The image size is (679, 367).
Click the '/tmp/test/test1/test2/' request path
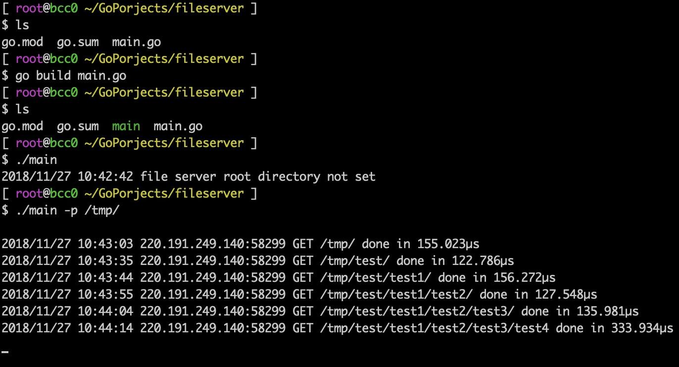tap(396, 295)
